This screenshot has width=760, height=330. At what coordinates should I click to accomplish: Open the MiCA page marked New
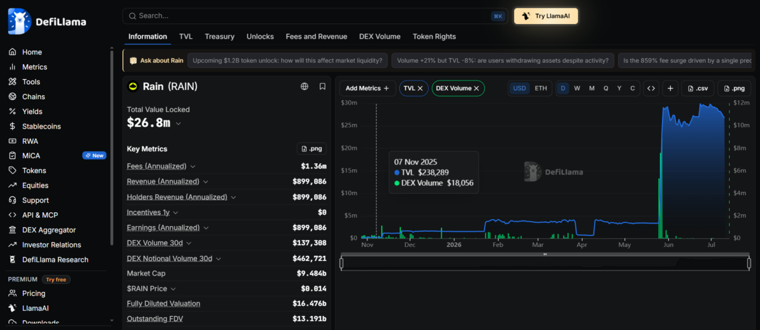[x=57, y=156]
